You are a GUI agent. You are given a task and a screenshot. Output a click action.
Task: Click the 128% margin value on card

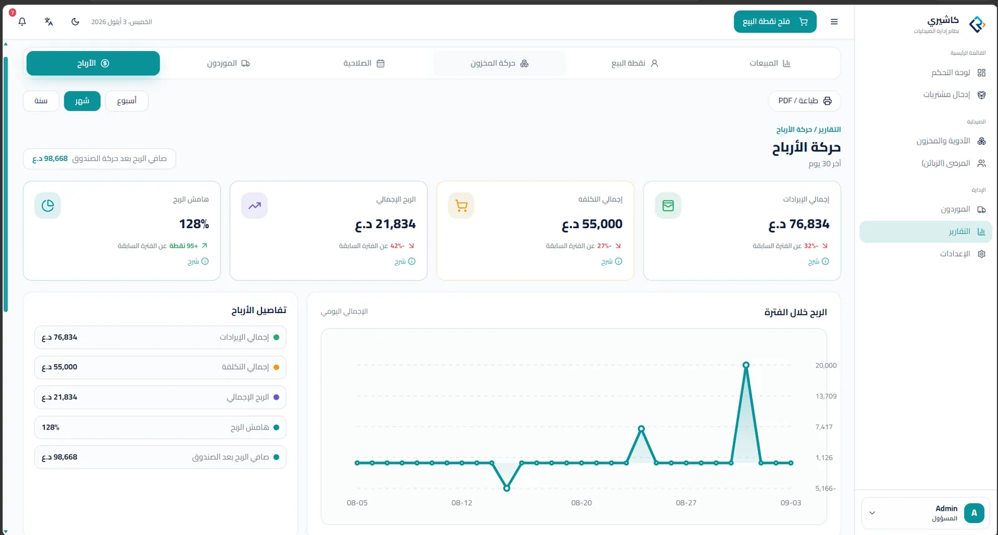coord(194,224)
